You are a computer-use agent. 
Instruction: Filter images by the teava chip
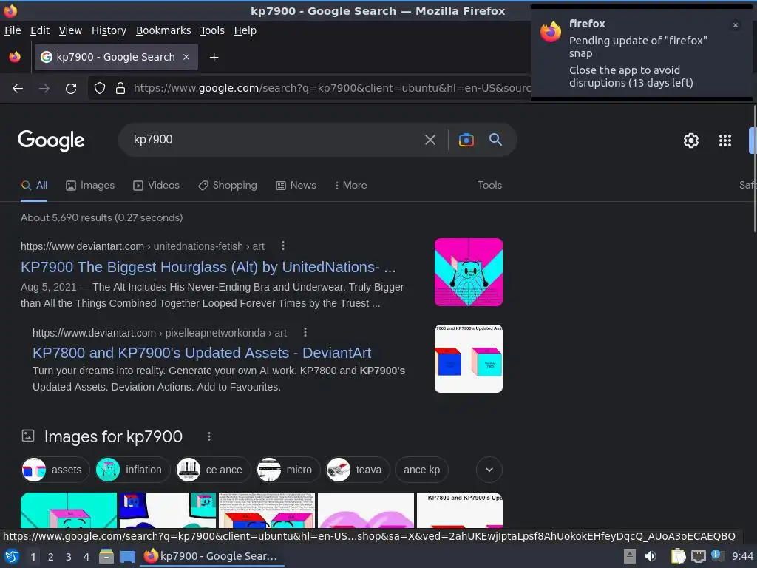358,470
